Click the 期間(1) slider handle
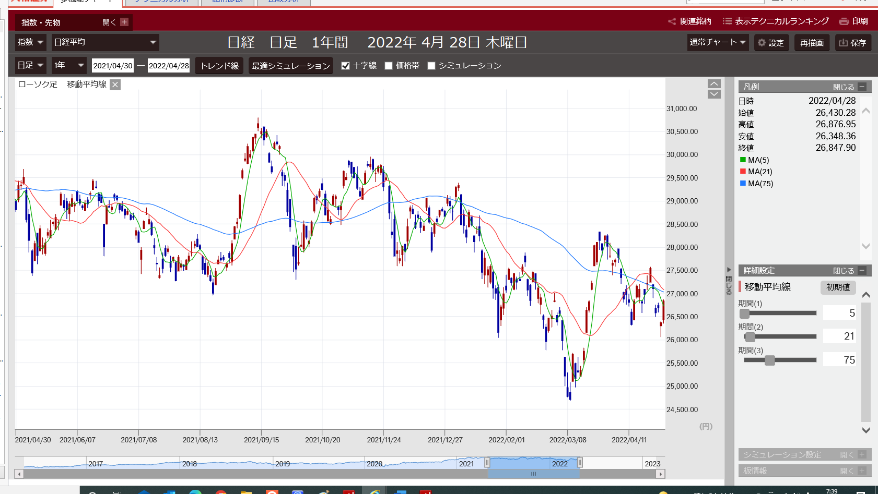This screenshot has width=878, height=494. click(x=745, y=314)
